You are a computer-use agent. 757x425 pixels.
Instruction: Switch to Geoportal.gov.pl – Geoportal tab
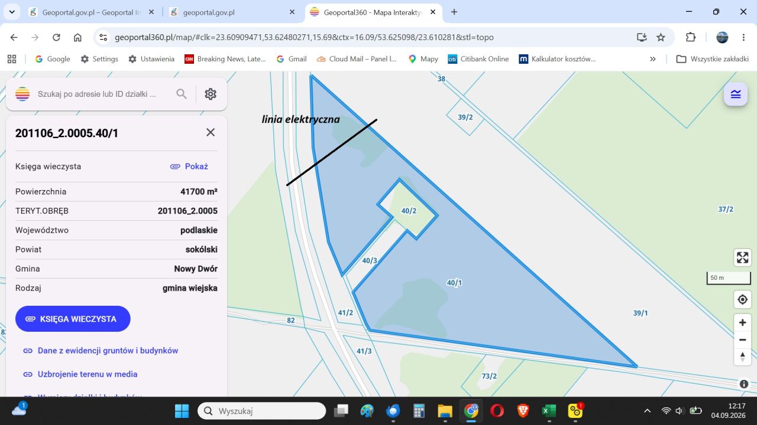(x=92, y=12)
